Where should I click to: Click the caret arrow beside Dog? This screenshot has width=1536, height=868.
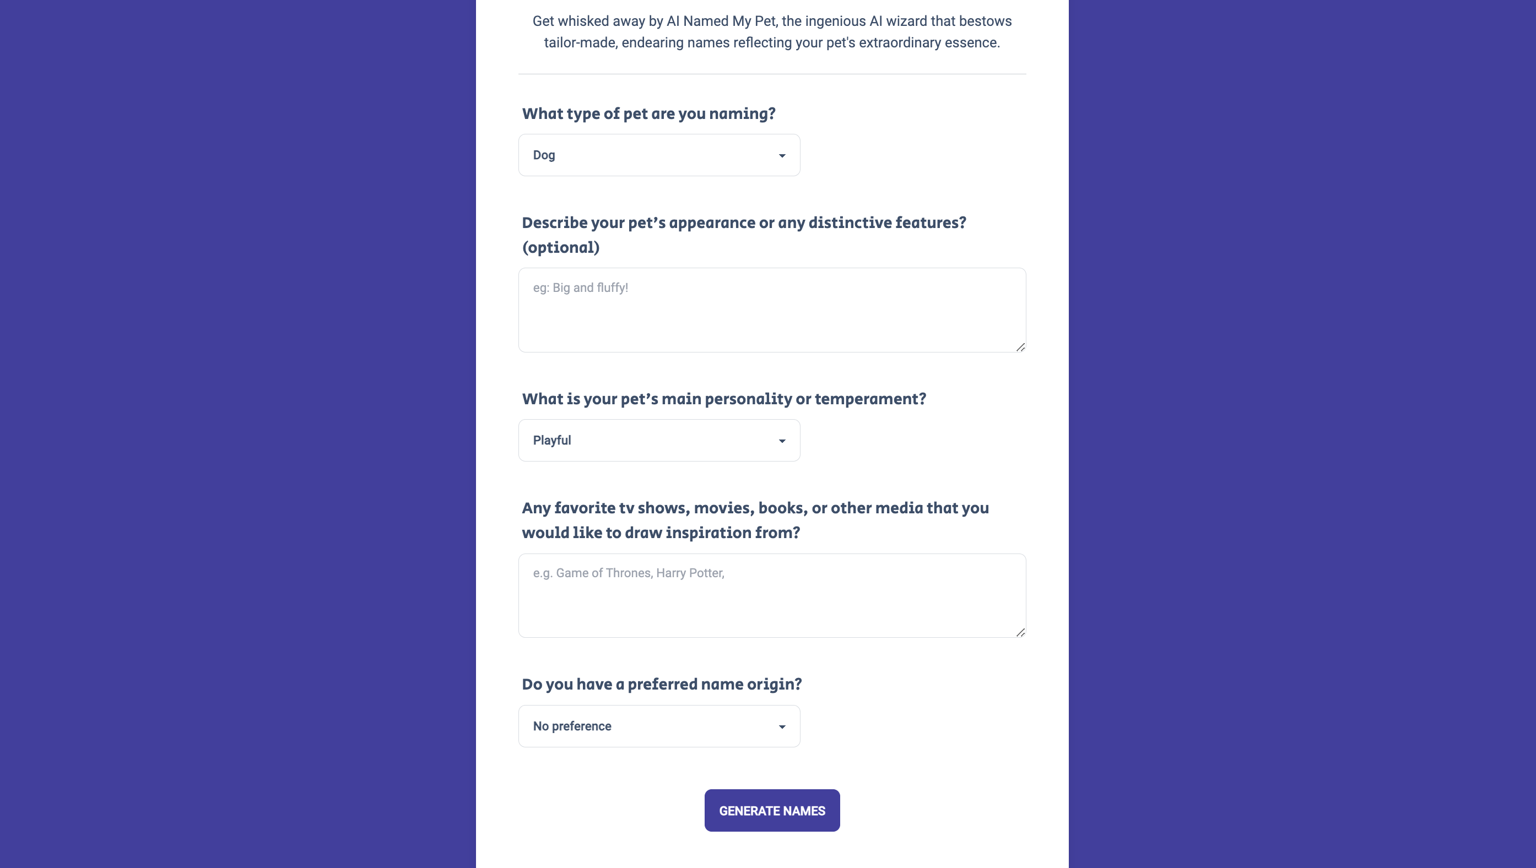782,156
